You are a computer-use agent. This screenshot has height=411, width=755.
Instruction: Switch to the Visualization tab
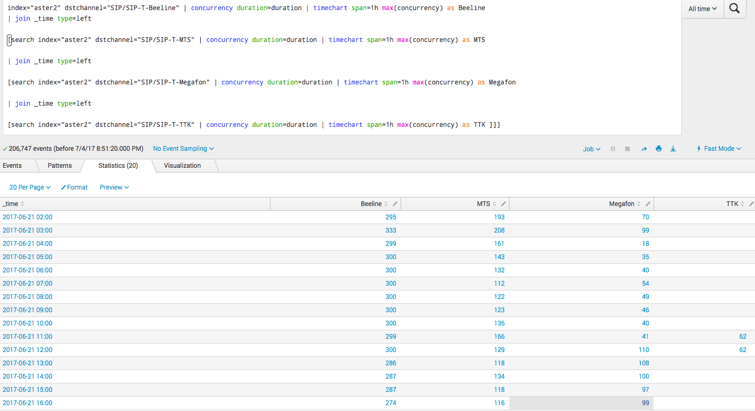(x=182, y=165)
